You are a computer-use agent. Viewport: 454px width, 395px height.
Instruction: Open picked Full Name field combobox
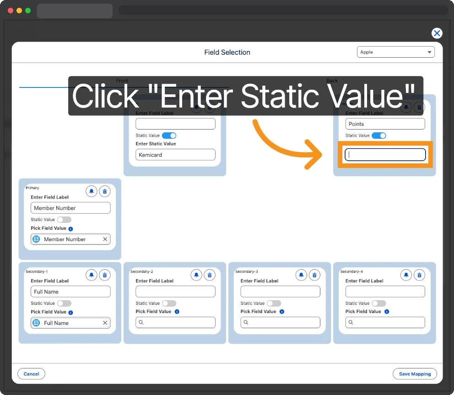[70, 323]
